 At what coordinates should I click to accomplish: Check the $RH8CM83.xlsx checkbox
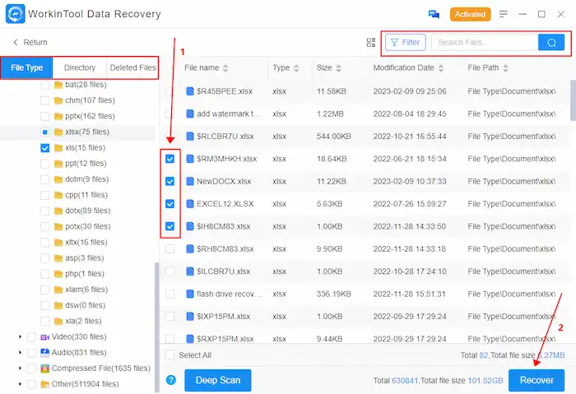(x=170, y=249)
